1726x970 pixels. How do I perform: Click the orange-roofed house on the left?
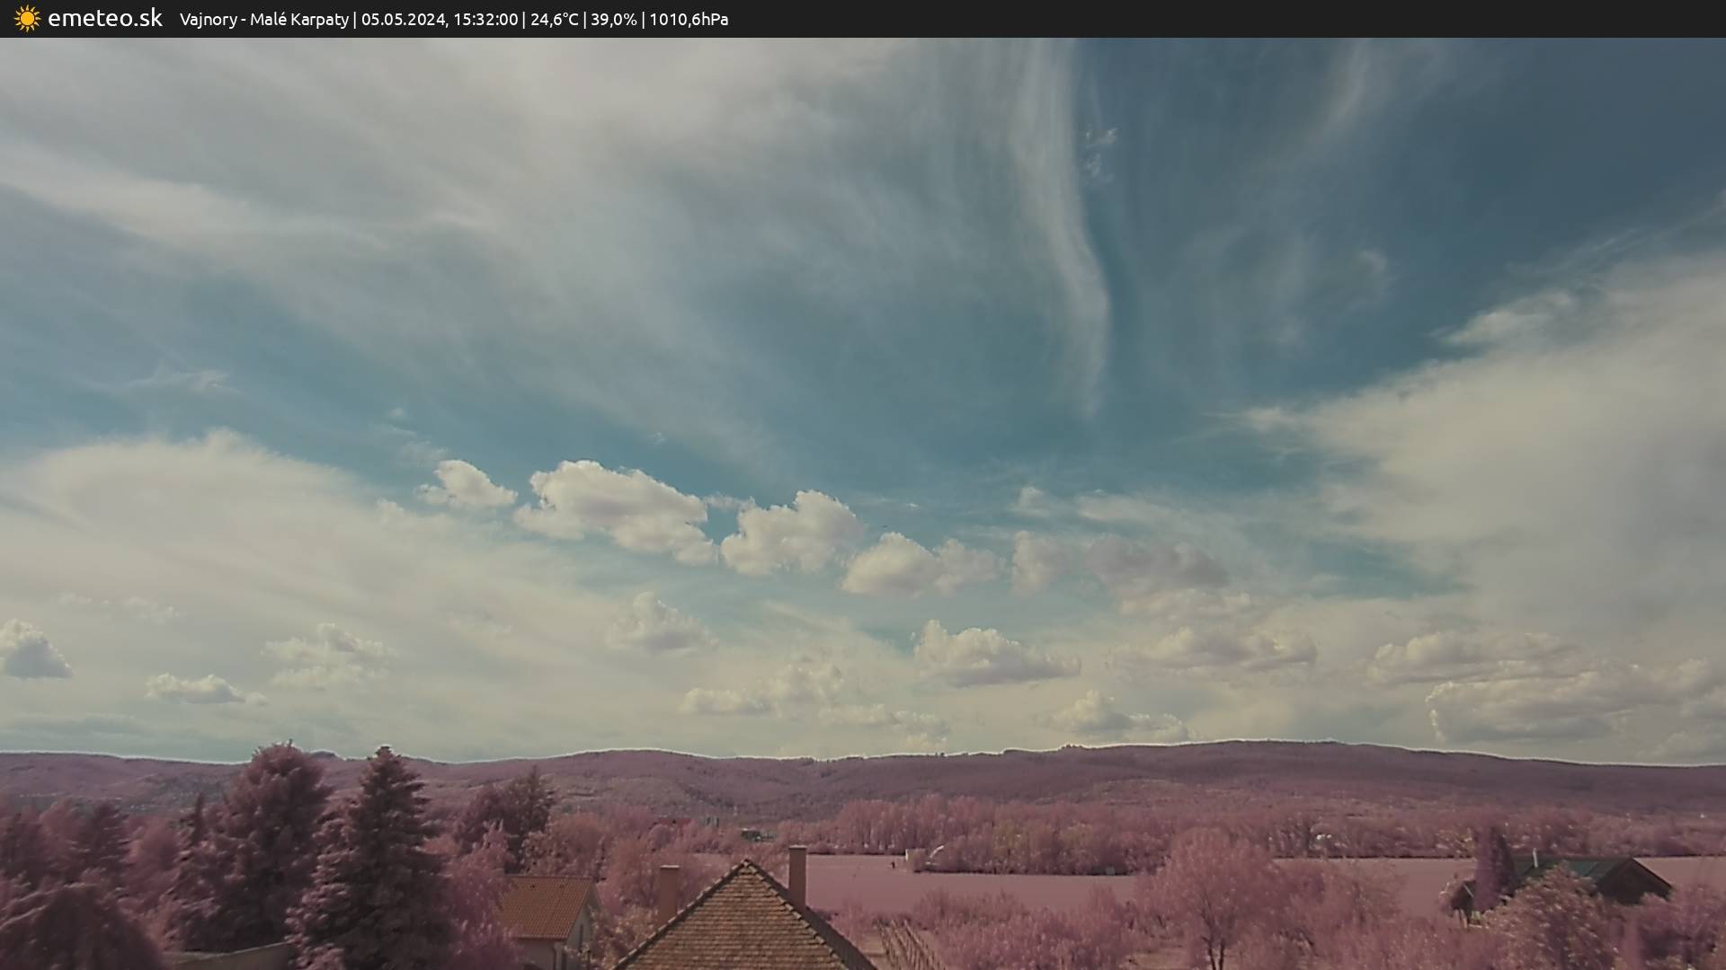pos(547,909)
